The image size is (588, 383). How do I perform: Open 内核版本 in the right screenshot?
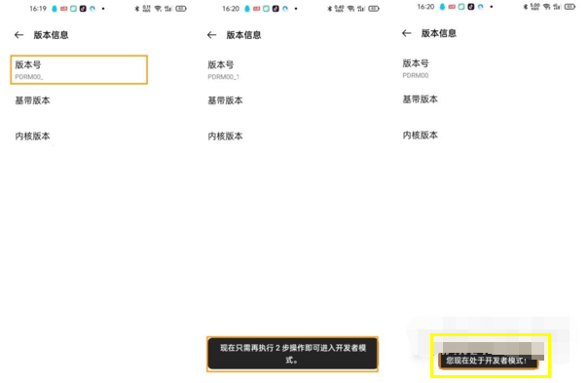click(x=421, y=134)
